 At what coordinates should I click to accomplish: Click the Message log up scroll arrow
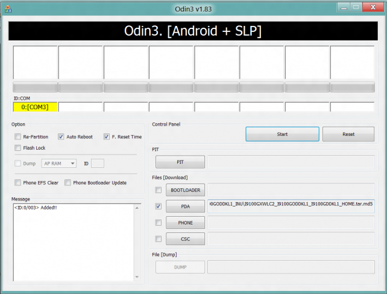click(x=137, y=208)
